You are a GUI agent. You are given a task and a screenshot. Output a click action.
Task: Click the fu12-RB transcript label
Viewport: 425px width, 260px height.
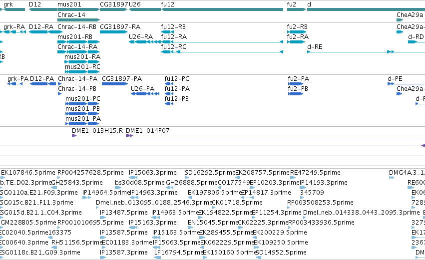tap(173, 27)
